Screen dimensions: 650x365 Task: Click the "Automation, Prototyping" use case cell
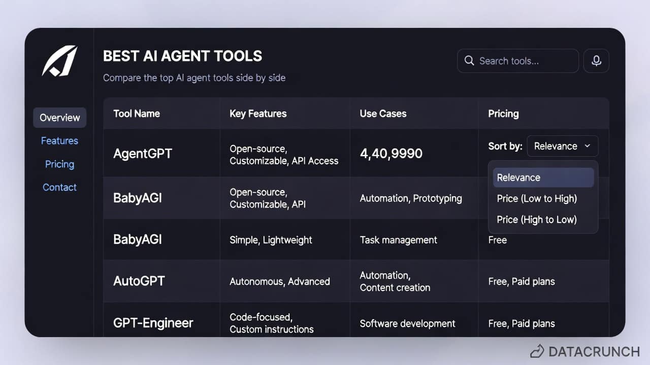(411, 198)
